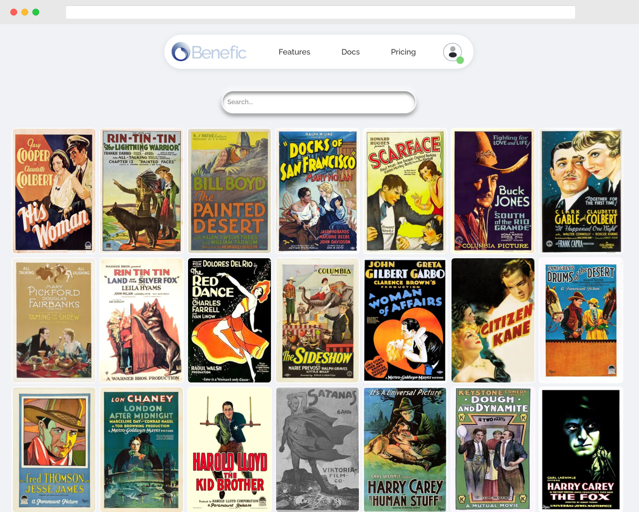
Task: Click The Painted Desert poster
Action: (x=229, y=191)
